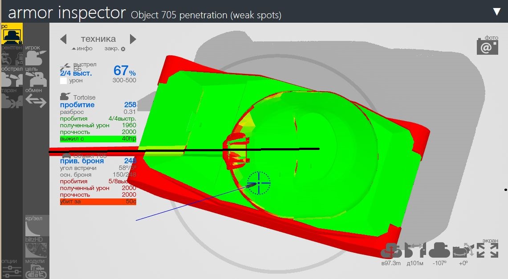Click the 300-500 damage range value

click(124, 80)
